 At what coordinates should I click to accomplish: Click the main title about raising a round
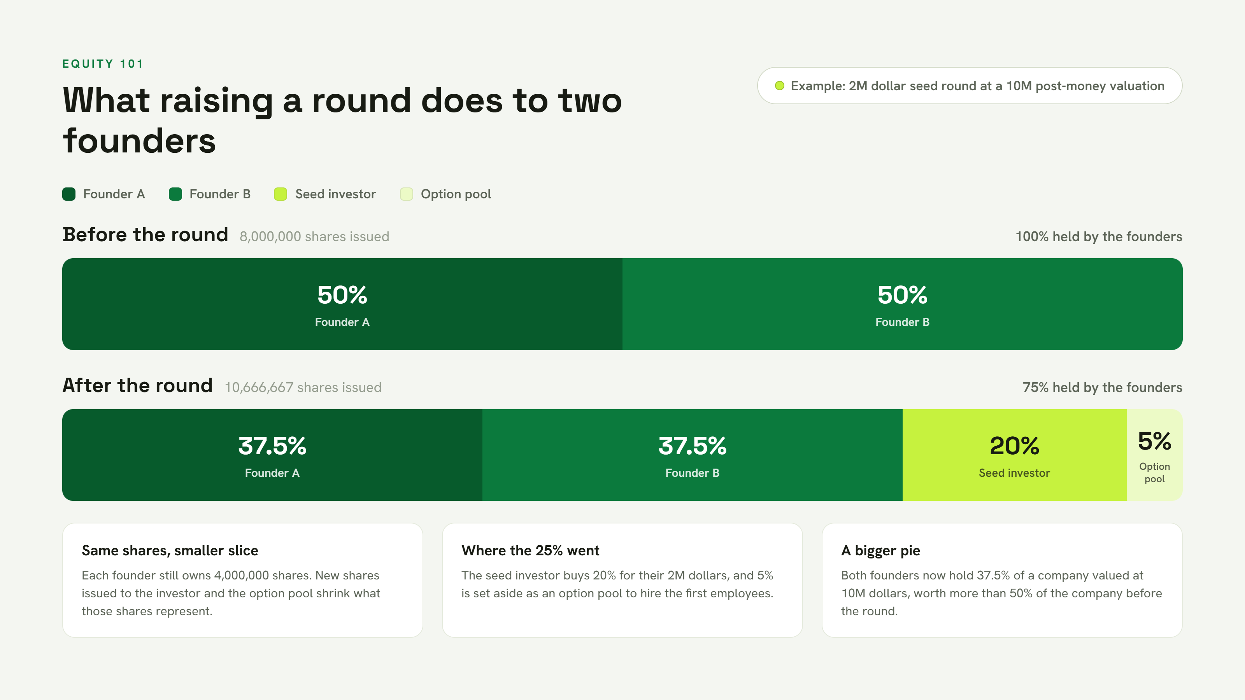(x=342, y=120)
